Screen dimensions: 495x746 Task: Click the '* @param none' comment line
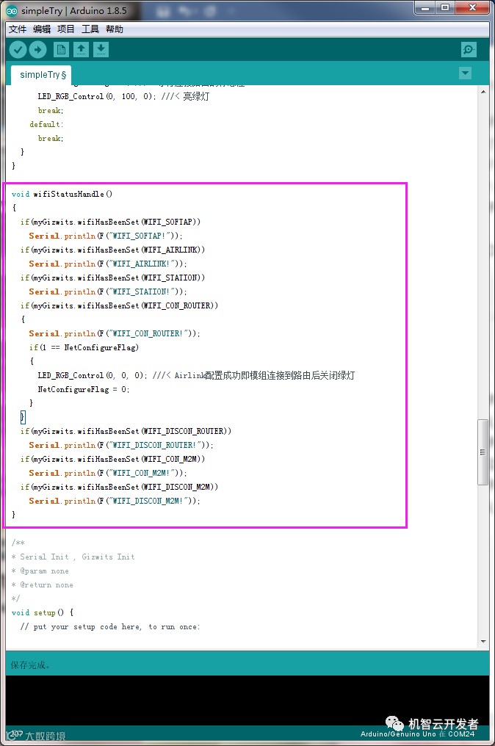pyautogui.click(x=40, y=571)
